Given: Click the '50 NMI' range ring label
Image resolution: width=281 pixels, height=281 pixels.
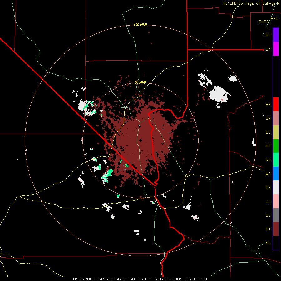Looking at the screenshot, I should pyautogui.click(x=140, y=82).
